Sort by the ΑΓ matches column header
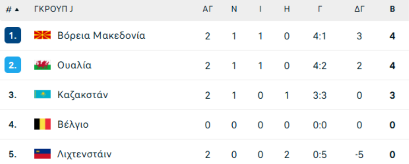This screenshot has height=164, width=409. [x=208, y=9]
